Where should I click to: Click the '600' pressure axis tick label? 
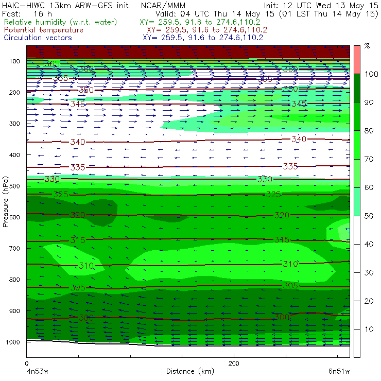14,217
